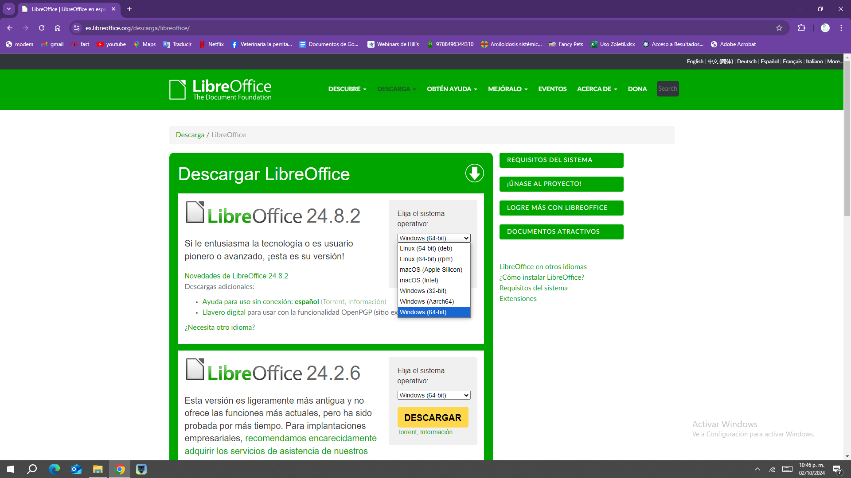The width and height of the screenshot is (851, 478).
Task: Click the browser back arrow
Action: [x=10, y=28]
